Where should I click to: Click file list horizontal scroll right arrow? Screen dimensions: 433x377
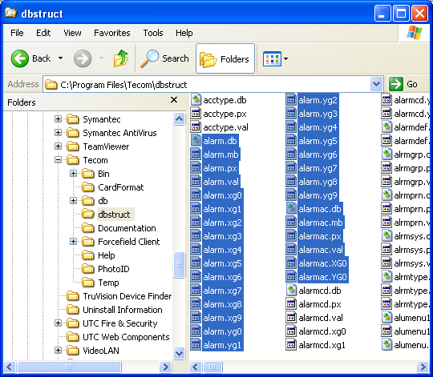pyautogui.click(x=423, y=367)
